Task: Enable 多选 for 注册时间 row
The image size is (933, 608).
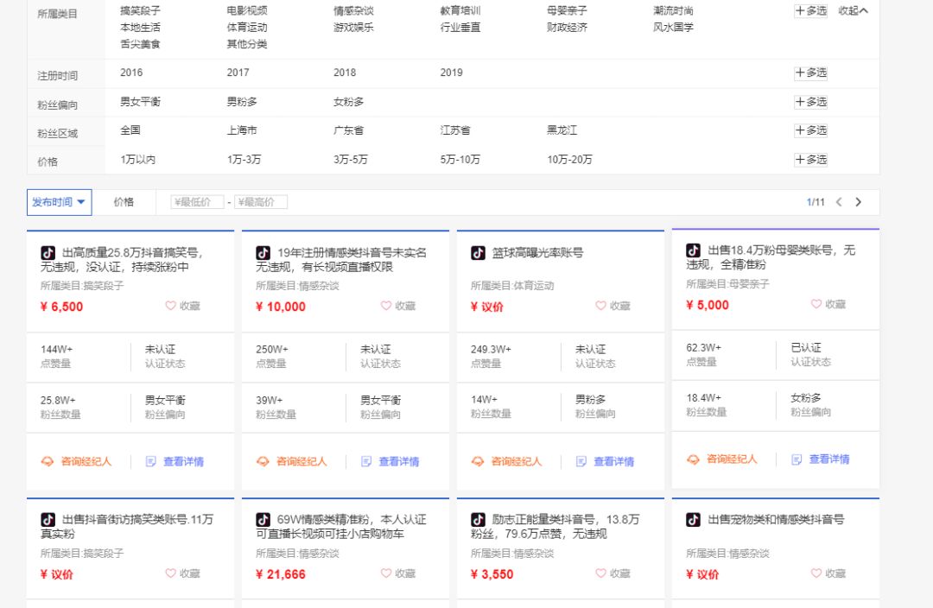Action: click(x=811, y=73)
